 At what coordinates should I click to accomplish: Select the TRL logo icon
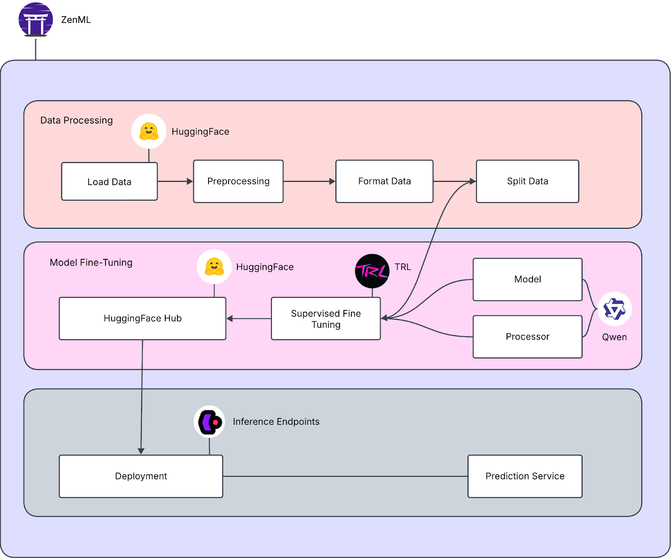[x=372, y=271]
